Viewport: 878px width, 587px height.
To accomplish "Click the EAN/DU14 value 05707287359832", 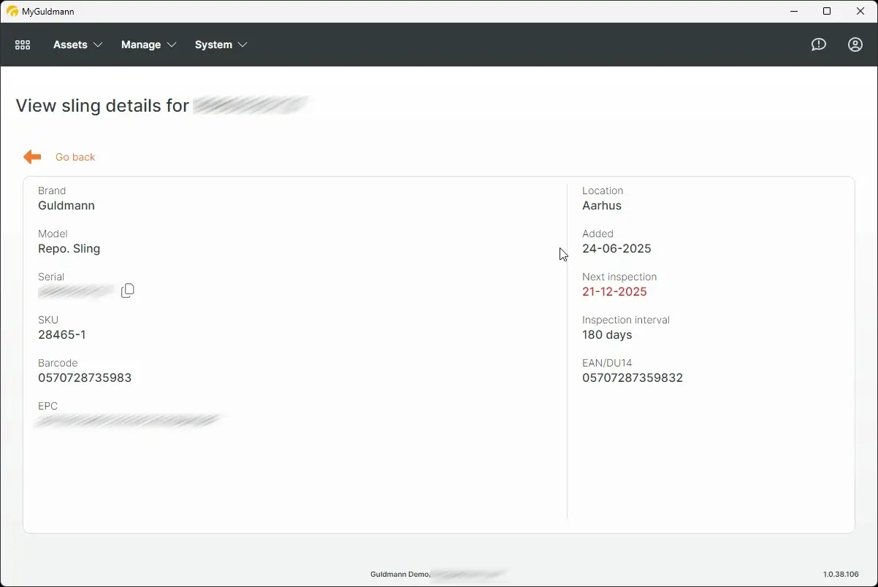I will point(633,377).
